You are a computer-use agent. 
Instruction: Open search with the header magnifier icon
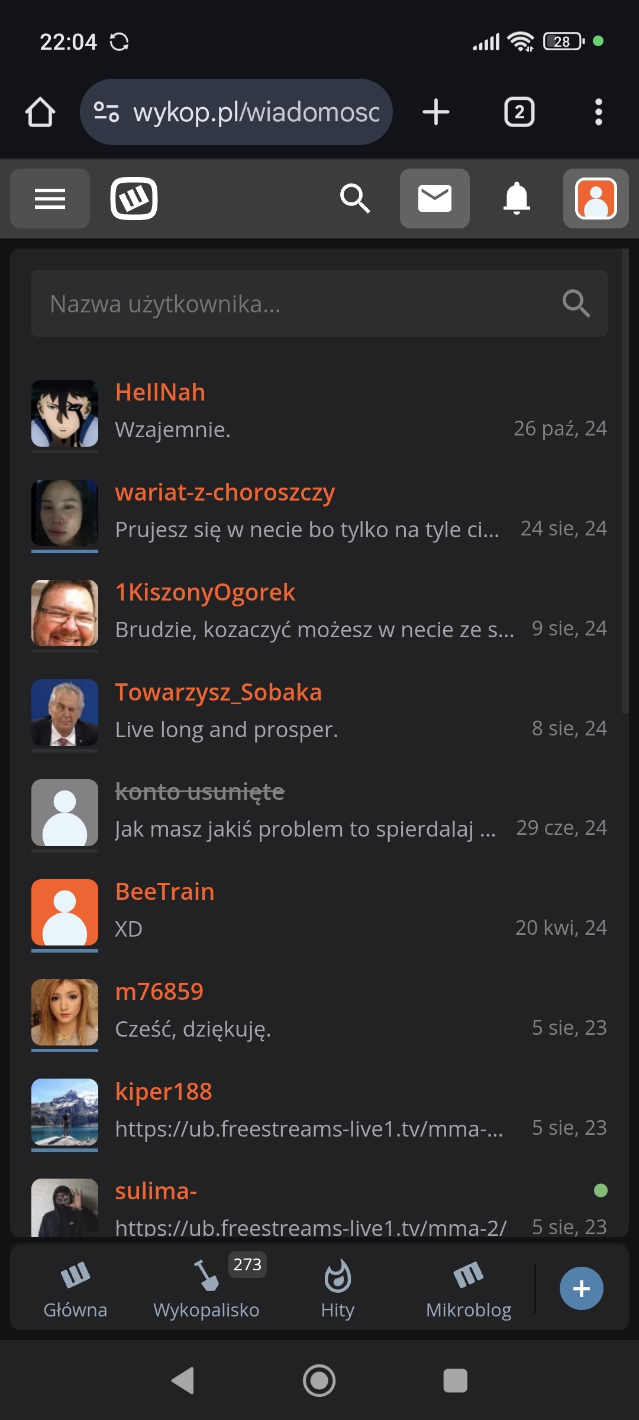point(355,198)
